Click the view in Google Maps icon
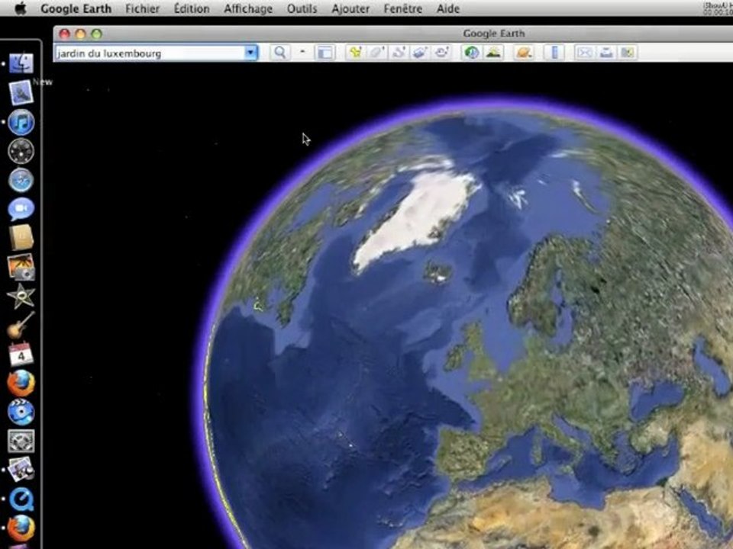The height and width of the screenshot is (549, 733). (x=628, y=53)
